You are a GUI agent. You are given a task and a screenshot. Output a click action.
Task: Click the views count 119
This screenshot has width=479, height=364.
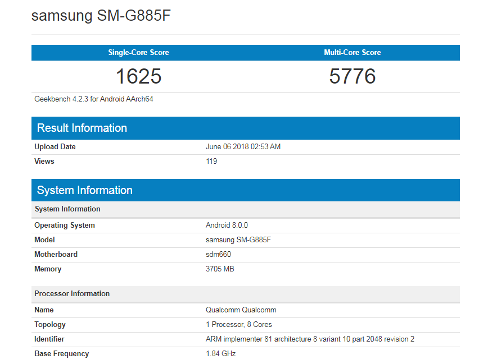tap(211, 162)
